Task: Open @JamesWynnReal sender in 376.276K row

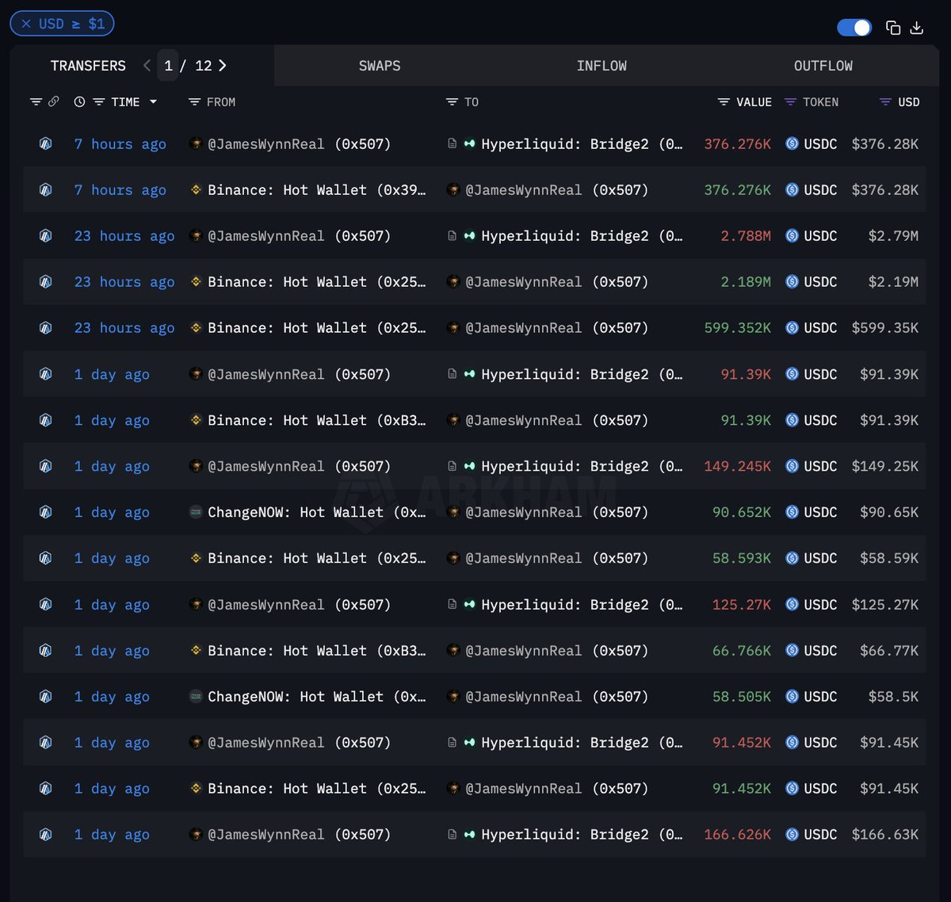Action: pyautogui.click(x=299, y=144)
